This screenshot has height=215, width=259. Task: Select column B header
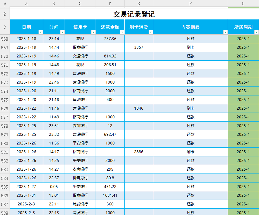point(54,4)
